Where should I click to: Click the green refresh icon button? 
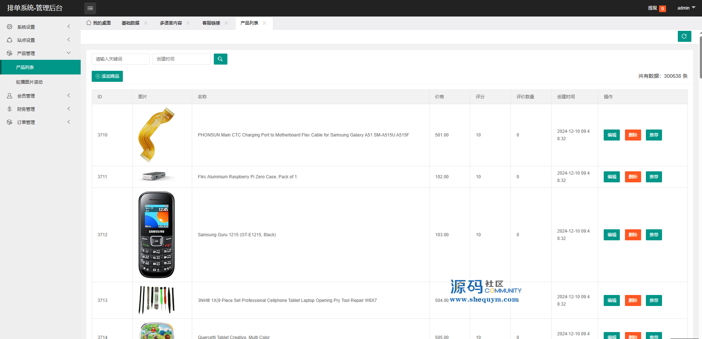[684, 36]
